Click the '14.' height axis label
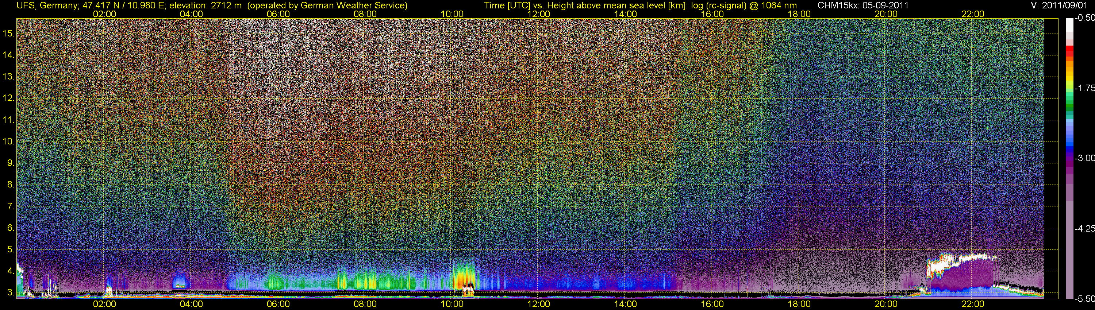1095x310 pixels. 8,55
